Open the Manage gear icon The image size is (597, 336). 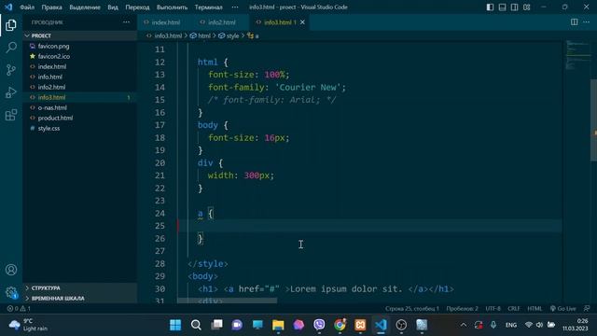11,292
